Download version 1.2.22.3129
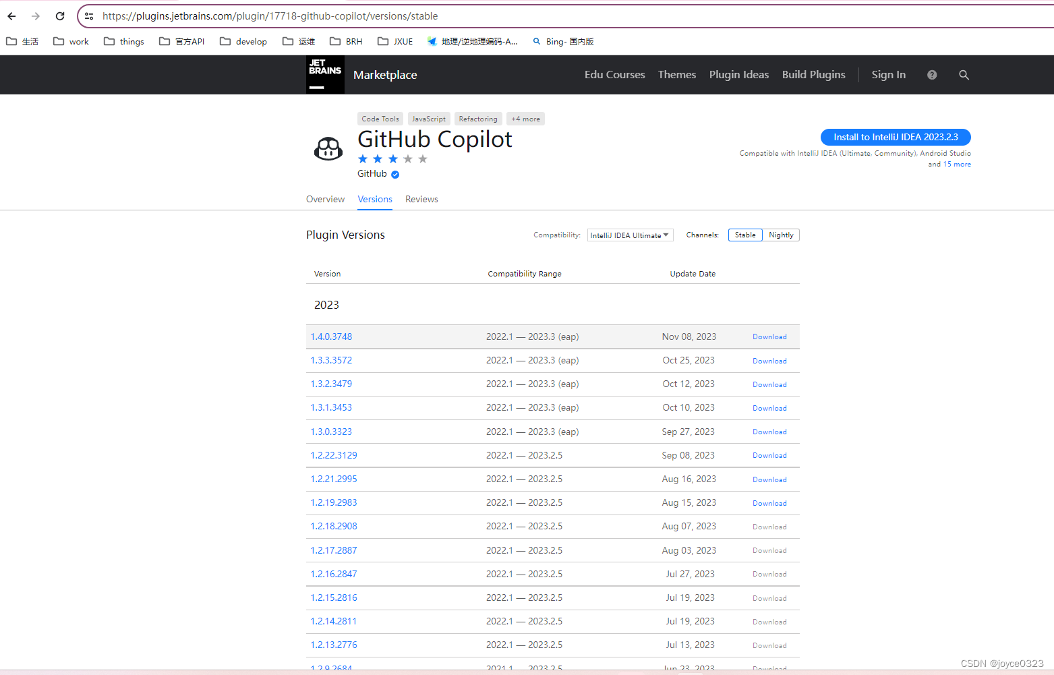1054x675 pixels. coord(769,455)
